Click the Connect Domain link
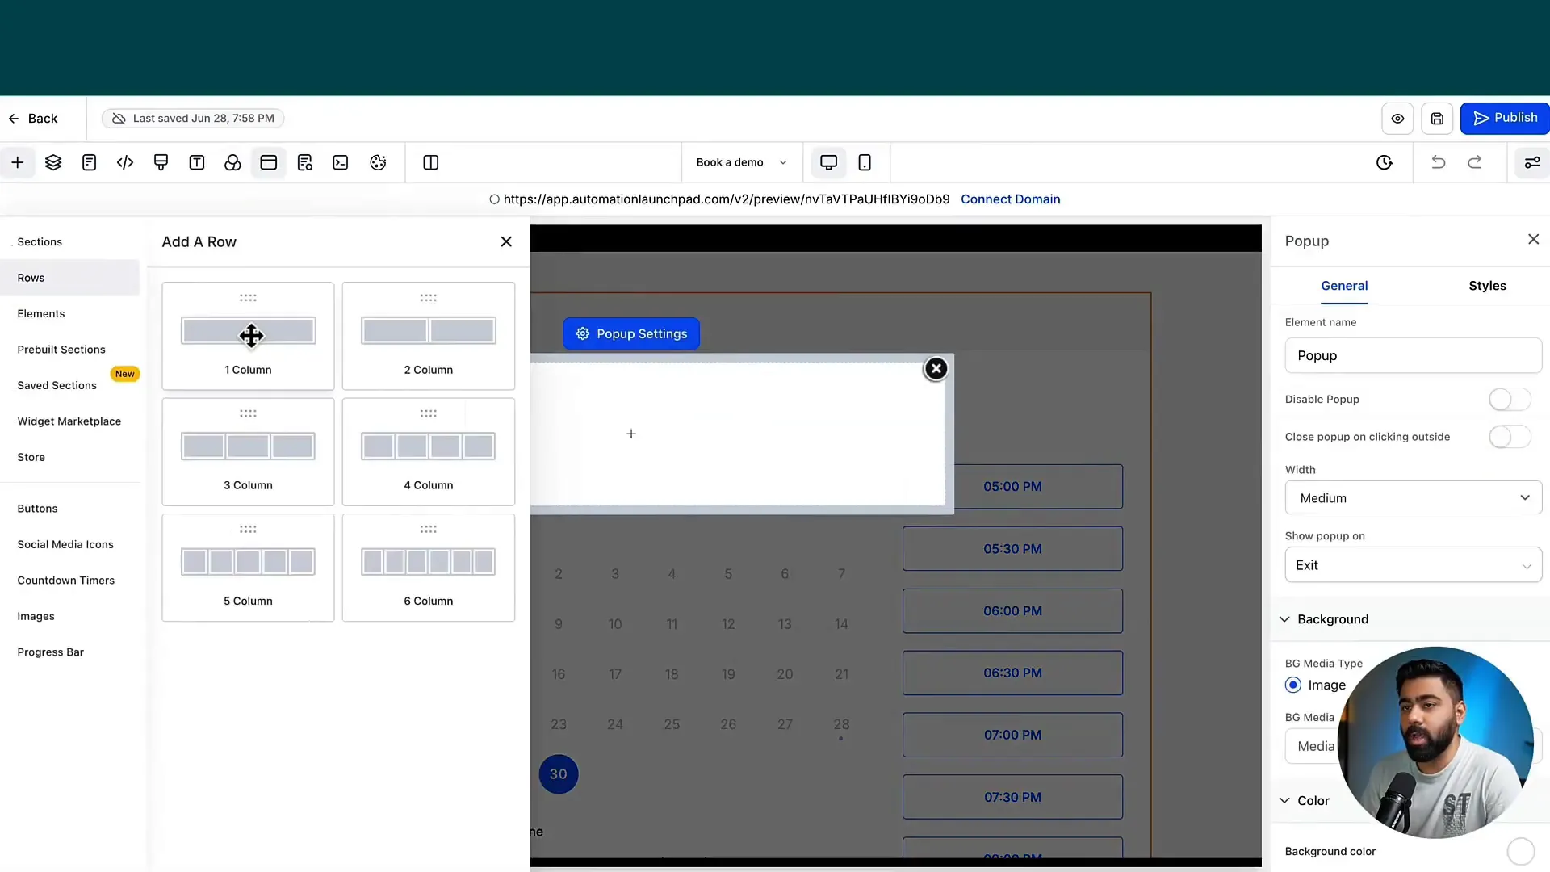The width and height of the screenshot is (1550, 872). click(1010, 199)
